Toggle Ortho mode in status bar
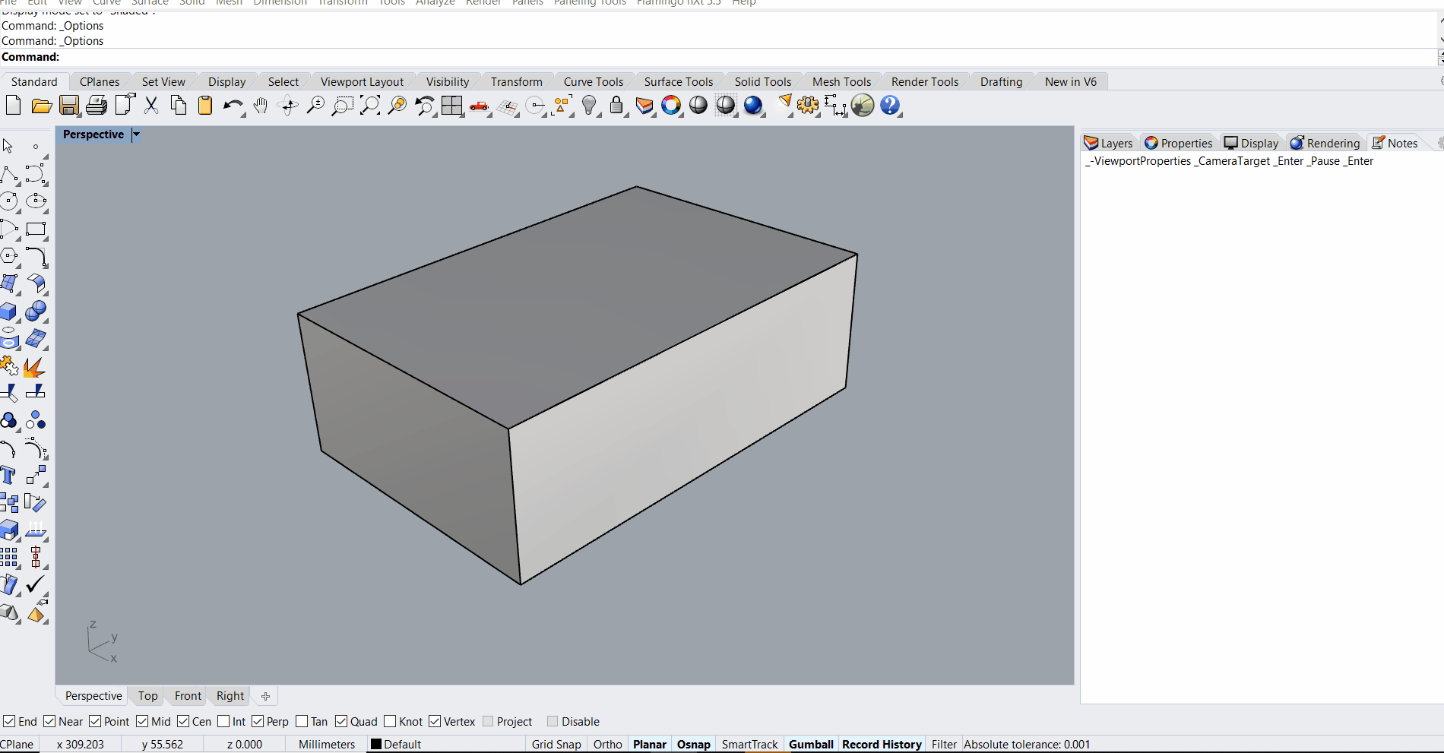 tap(608, 745)
